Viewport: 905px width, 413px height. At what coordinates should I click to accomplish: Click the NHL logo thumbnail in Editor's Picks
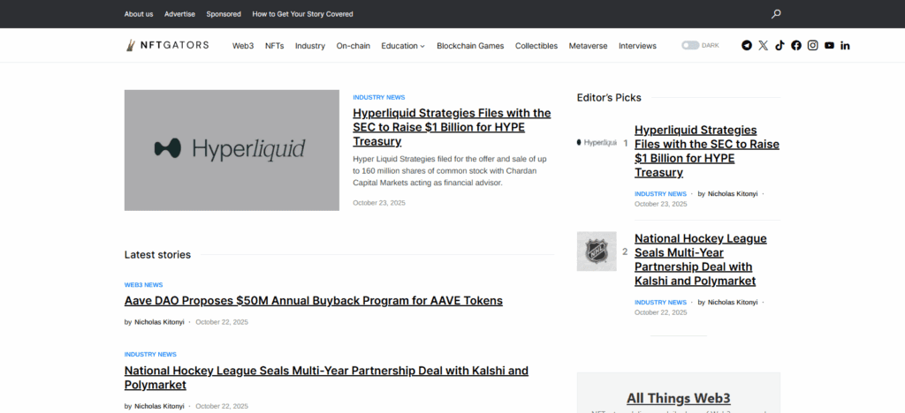click(x=597, y=252)
